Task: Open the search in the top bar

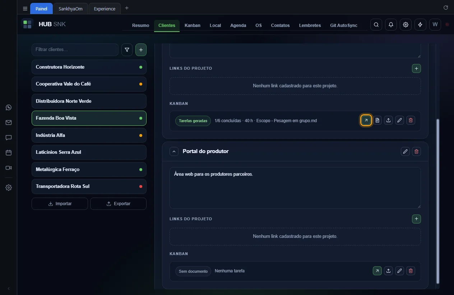Action: coord(376,25)
